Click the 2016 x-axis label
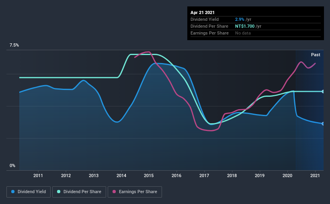This screenshot has height=204, width=330. click(x=176, y=175)
